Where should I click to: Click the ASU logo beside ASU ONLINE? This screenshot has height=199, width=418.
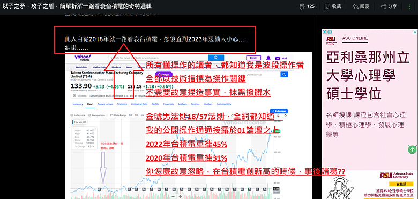point(332,41)
